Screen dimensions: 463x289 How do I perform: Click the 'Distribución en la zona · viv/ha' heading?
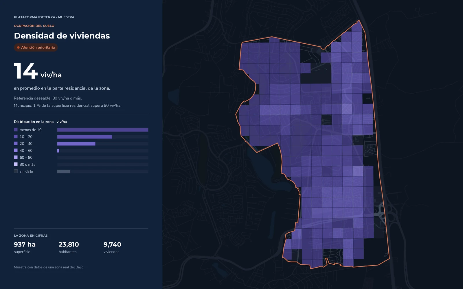point(40,122)
